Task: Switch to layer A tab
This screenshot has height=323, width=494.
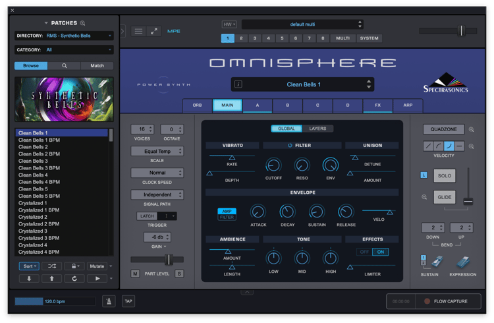Action: (258, 105)
